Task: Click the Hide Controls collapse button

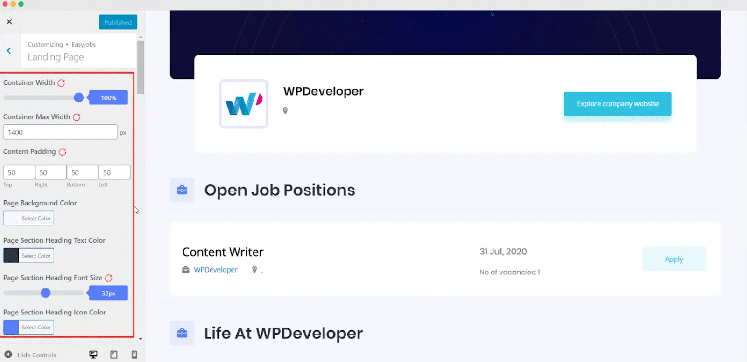Action: click(x=30, y=355)
